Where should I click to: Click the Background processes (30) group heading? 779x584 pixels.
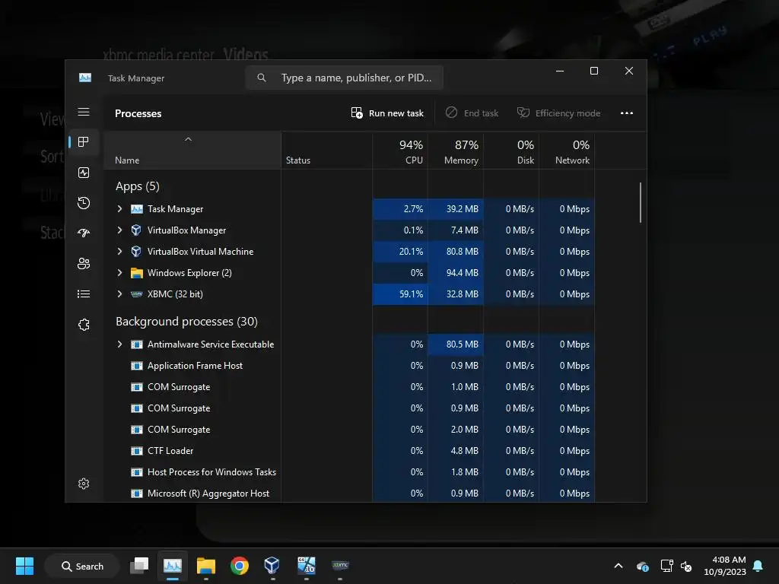(186, 322)
